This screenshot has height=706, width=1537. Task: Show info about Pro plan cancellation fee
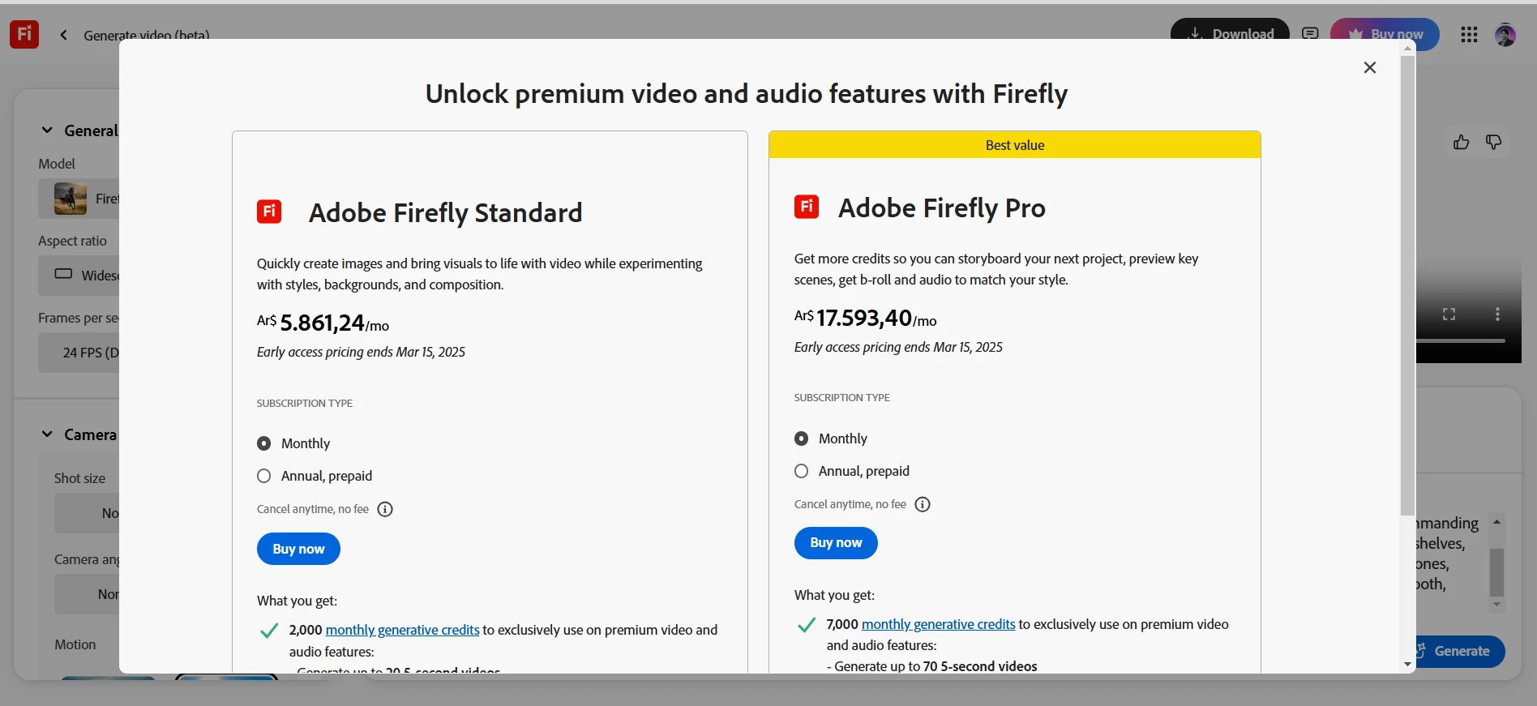click(923, 505)
